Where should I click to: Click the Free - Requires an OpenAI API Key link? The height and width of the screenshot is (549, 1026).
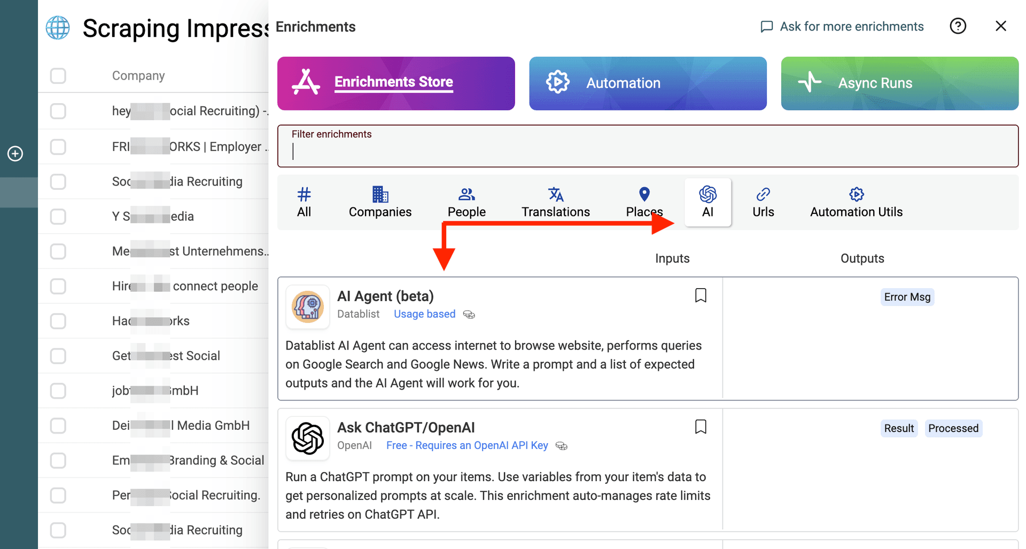click(467, 445)
